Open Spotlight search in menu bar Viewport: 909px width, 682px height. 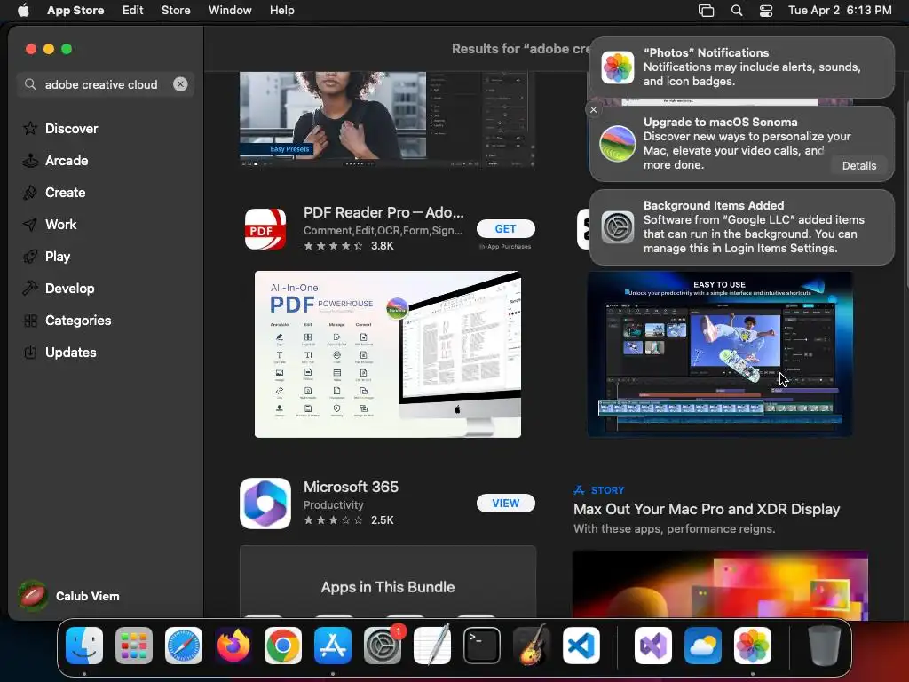coord(736,10)
